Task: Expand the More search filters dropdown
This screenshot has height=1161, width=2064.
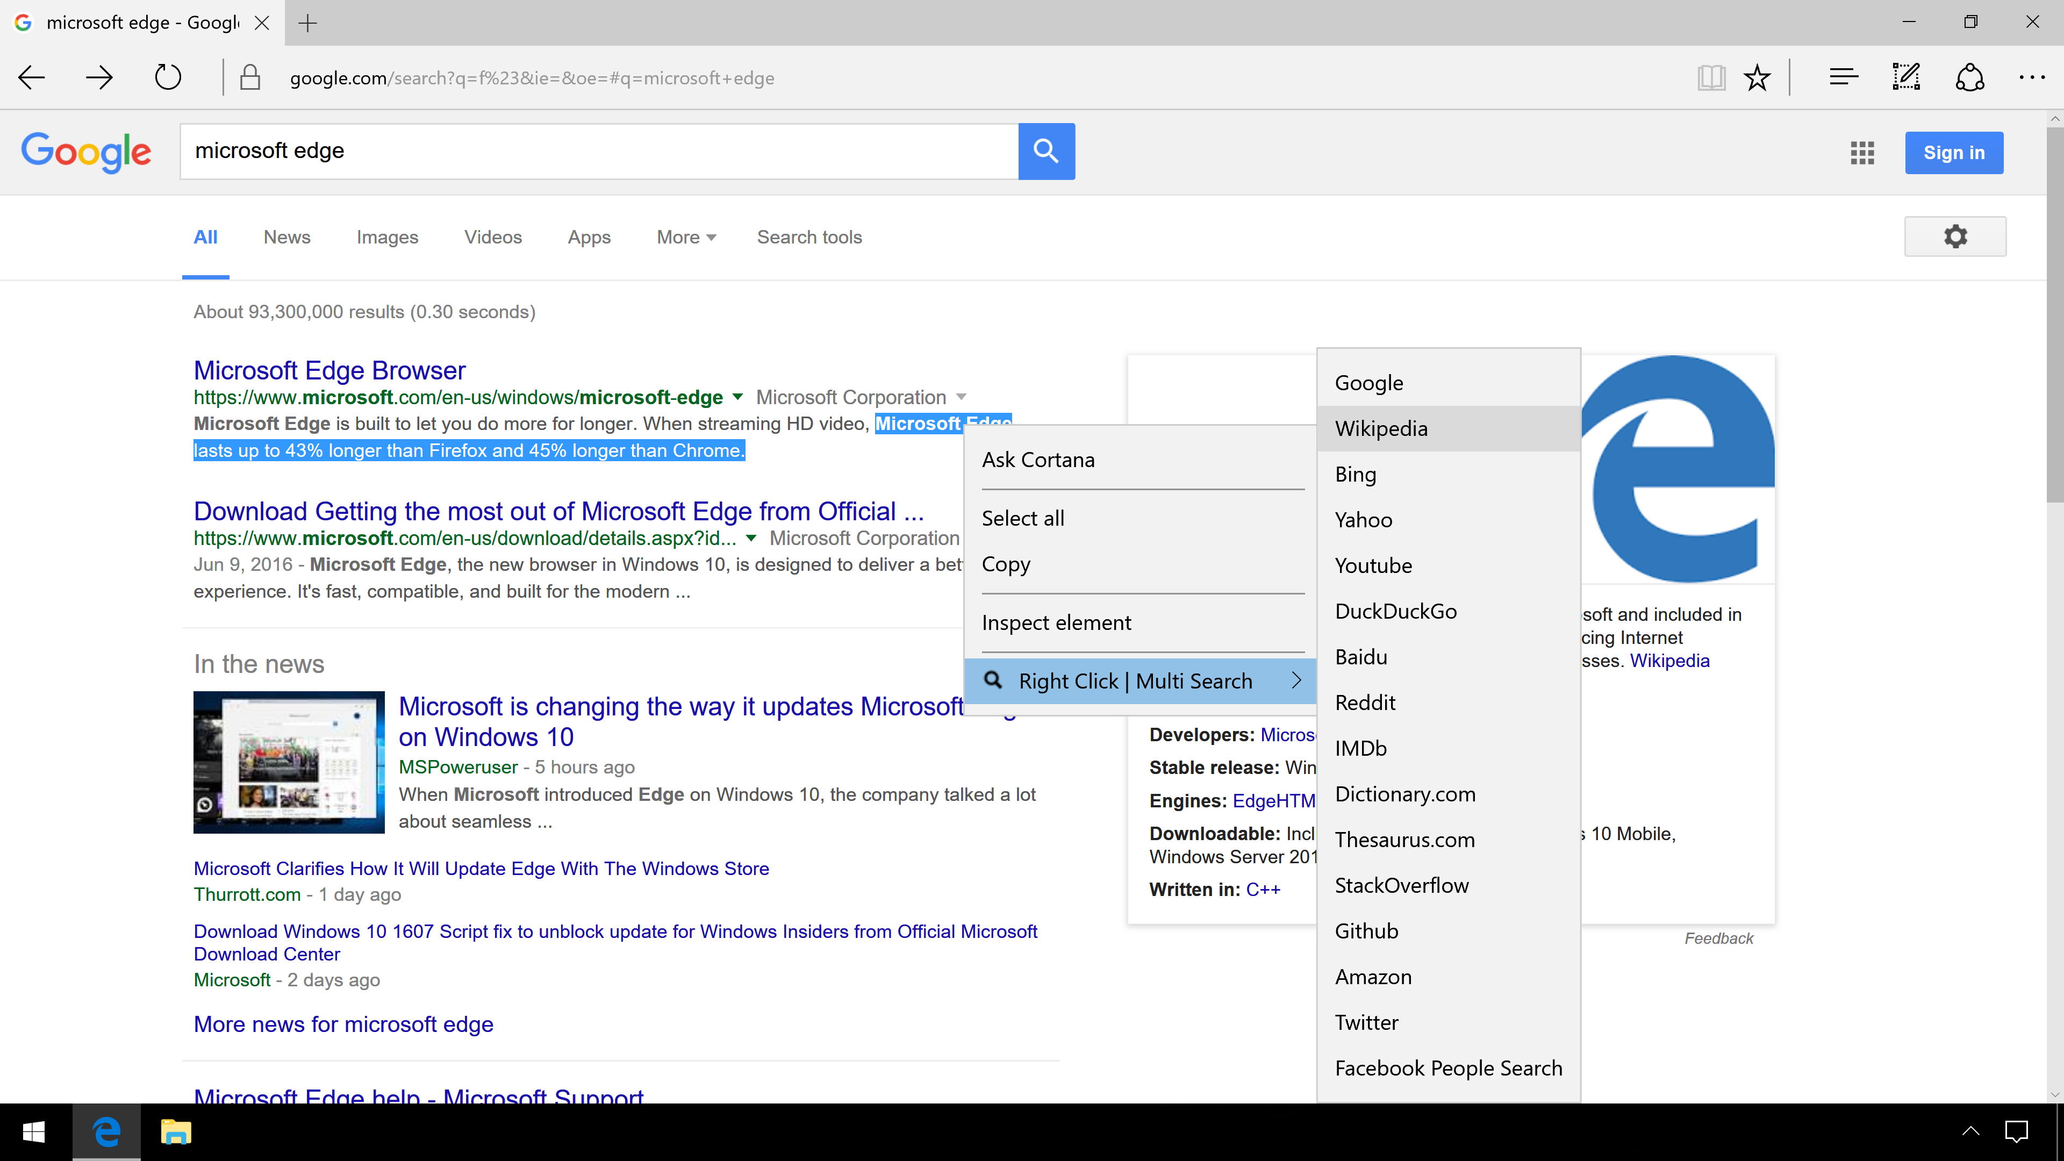Action: (686, 237)
